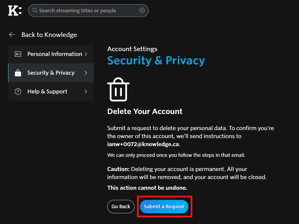
Task: Click the large trash can icon
Action: coord(118,89)
